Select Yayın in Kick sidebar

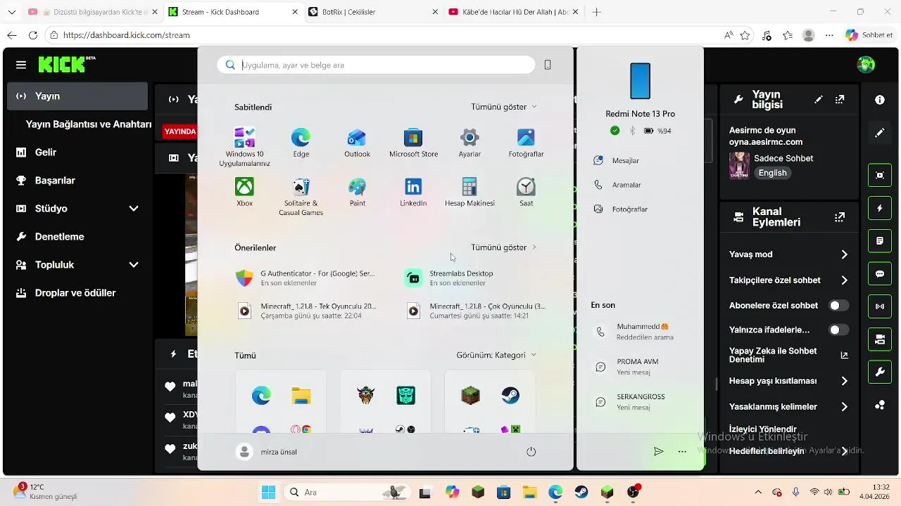[77, 96]
